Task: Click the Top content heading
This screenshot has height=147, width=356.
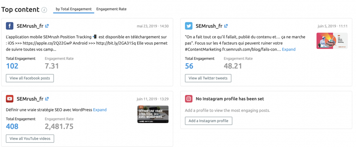Action: [20, 10]
